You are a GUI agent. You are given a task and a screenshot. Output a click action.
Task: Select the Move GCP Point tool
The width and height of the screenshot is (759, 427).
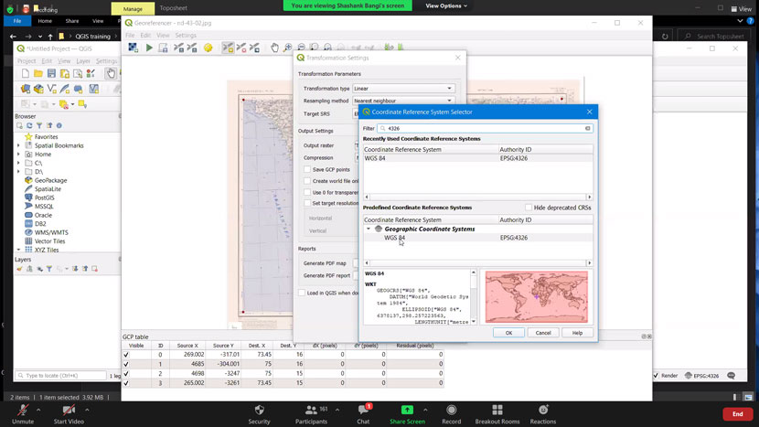click(x=254, y=48)
